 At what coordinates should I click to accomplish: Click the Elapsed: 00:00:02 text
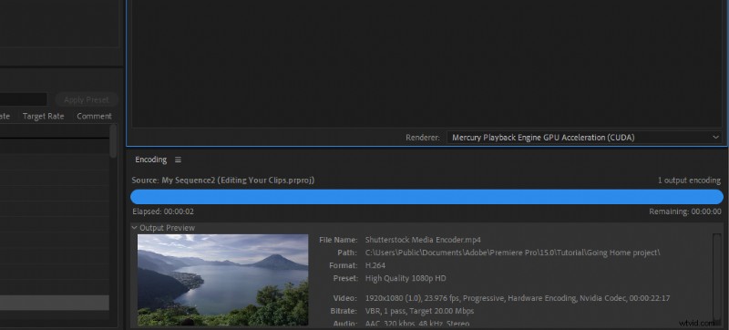coord(163,211)
